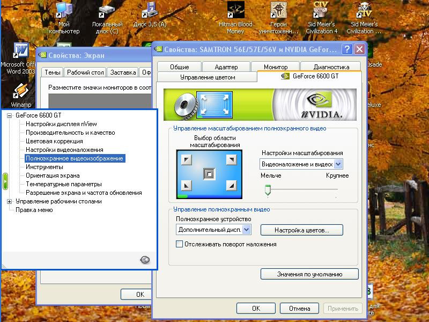The width and height of the screenshot is (429, 322).
Task: Click the zoom slider thumb near Мельче
Action: click(268, 190)
